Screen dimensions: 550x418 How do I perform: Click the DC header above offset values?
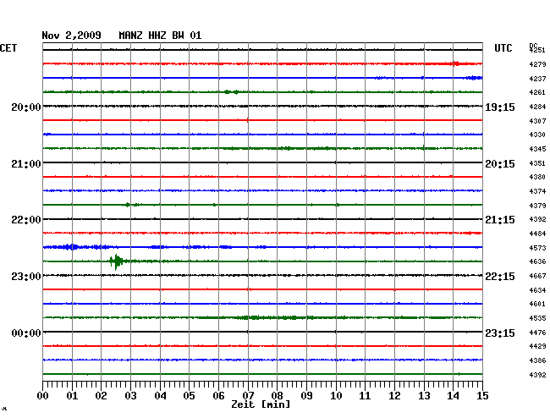point(533,45)
